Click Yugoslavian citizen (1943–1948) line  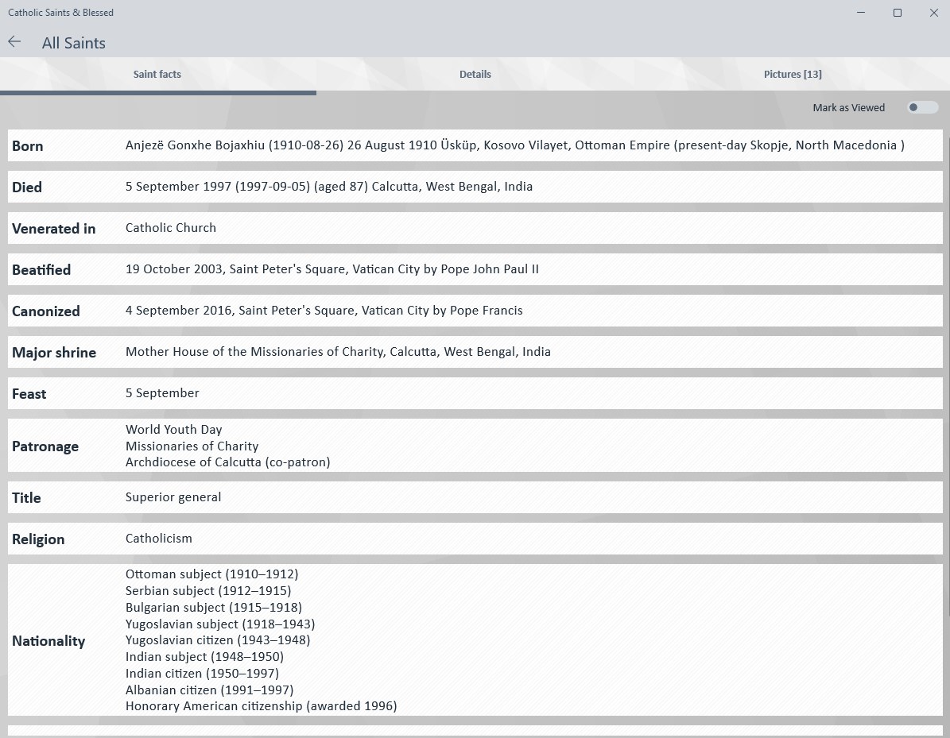click(218, 640)
